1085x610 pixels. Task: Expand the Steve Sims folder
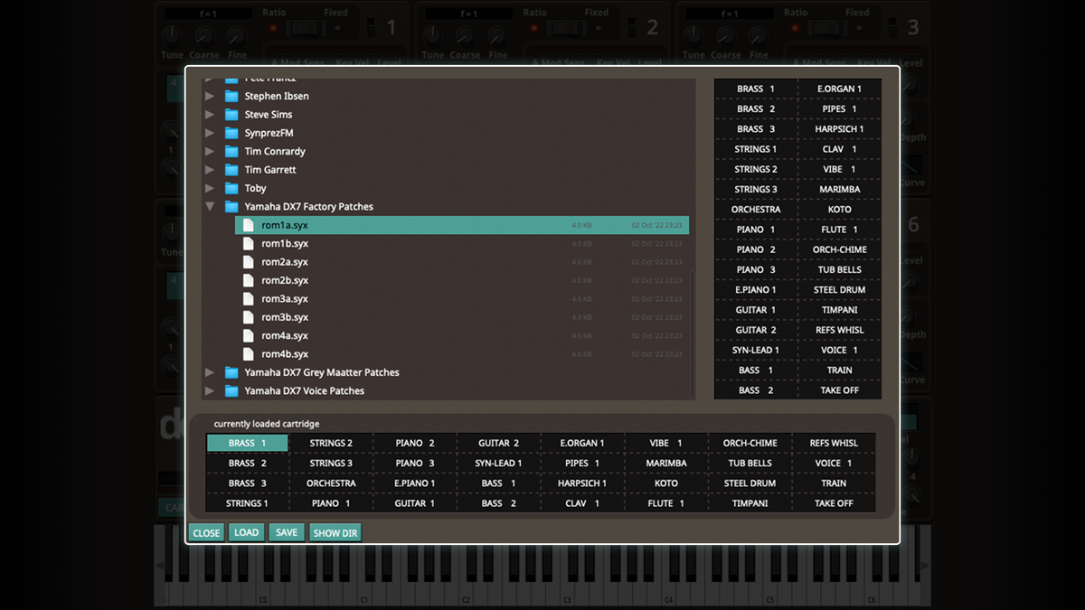(x=210, y=114)
